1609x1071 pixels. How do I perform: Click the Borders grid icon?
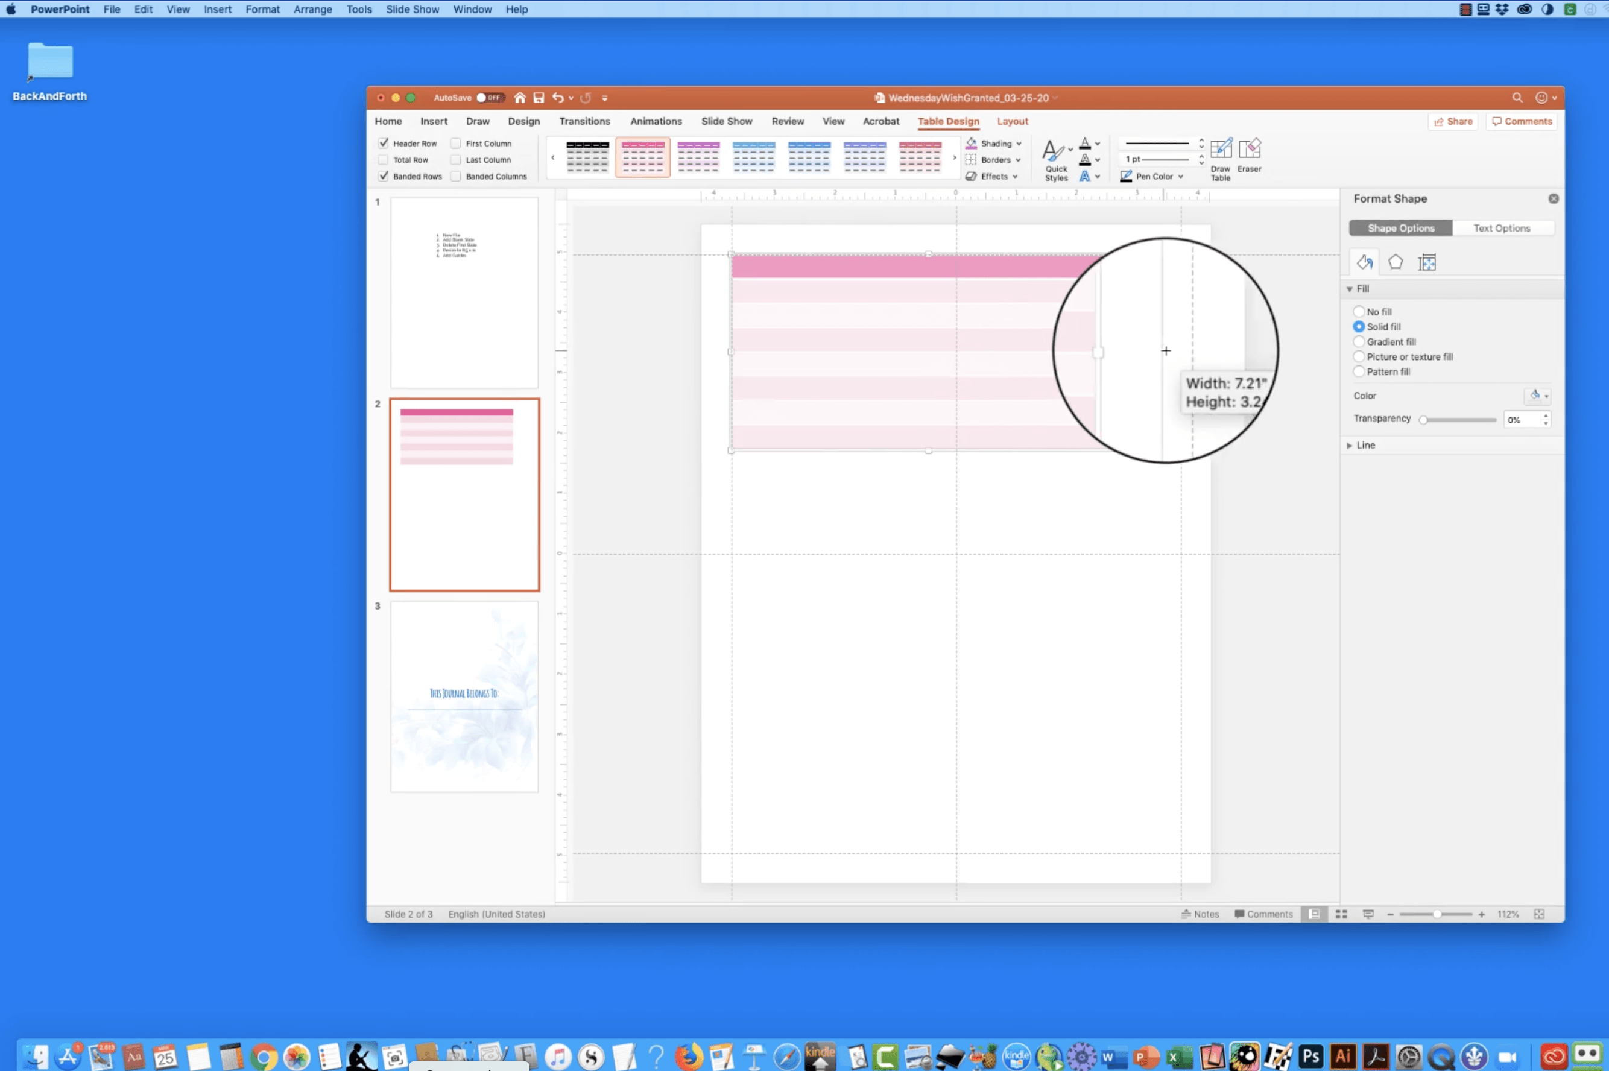(970, 159)
